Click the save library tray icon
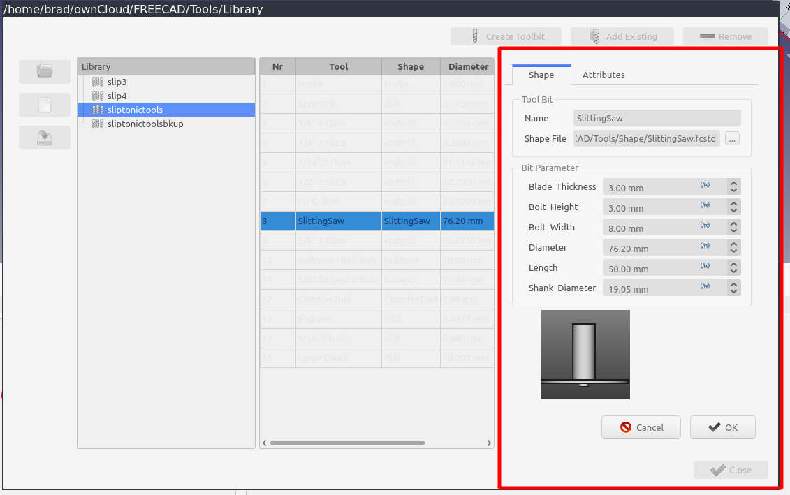This screenshot has height=495, width=790. point(45,138)
